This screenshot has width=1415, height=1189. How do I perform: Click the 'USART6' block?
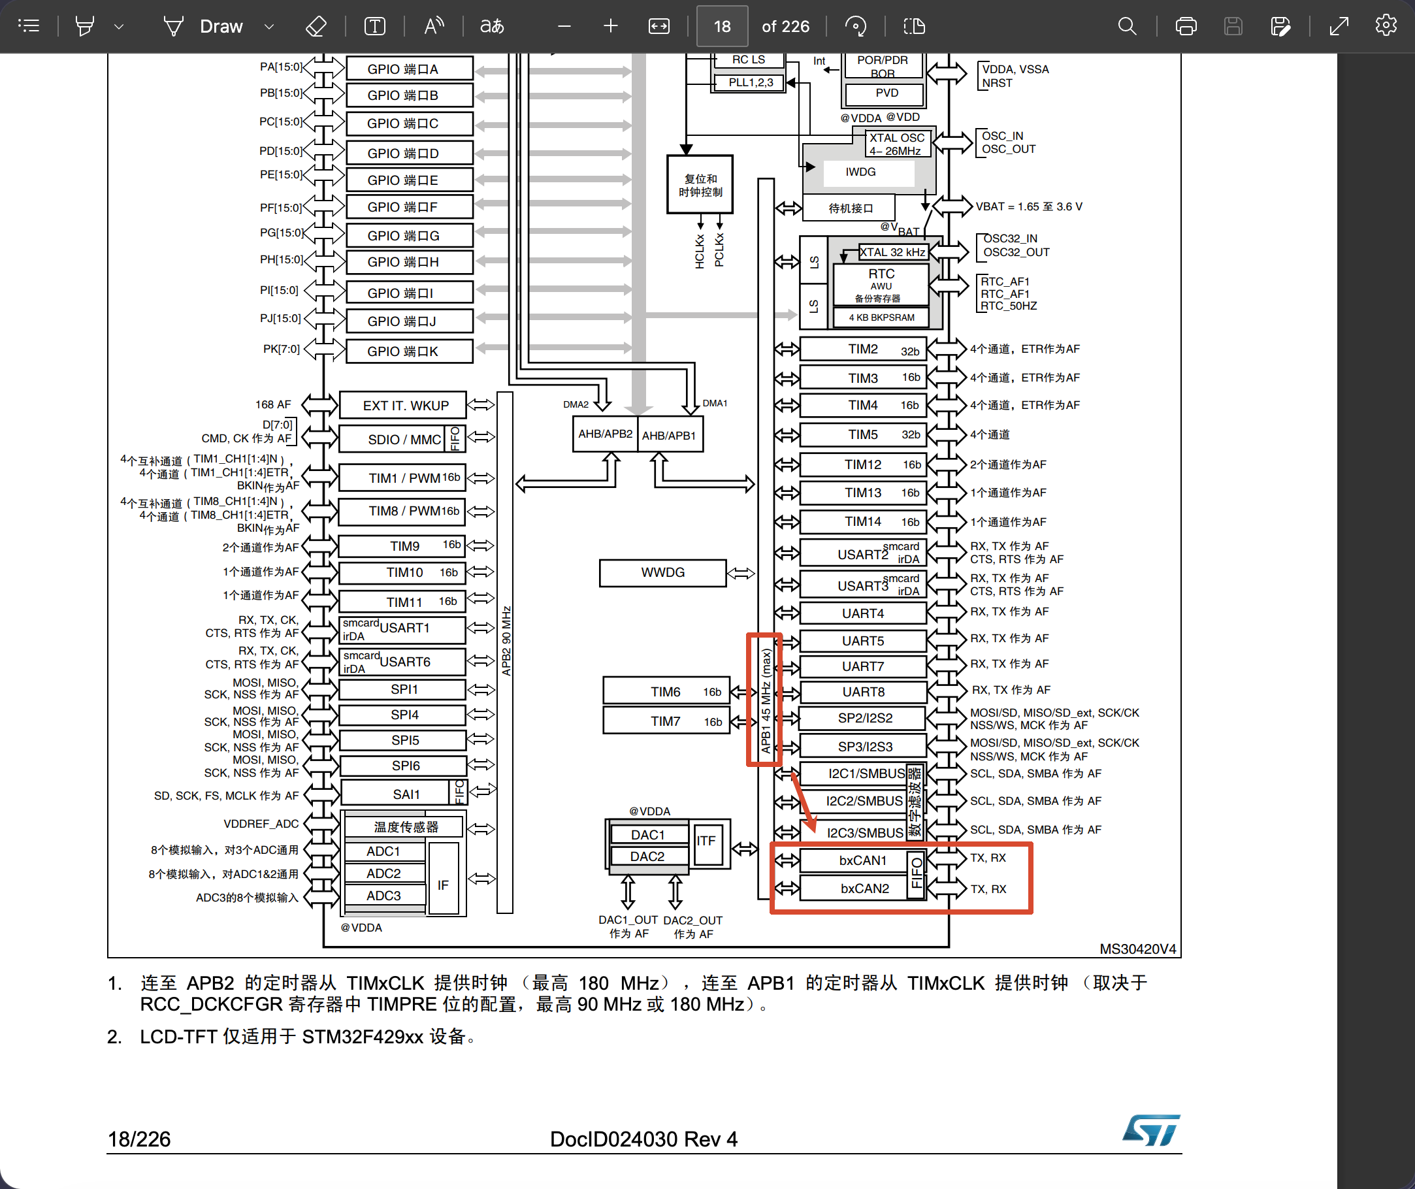coord(402,661)
